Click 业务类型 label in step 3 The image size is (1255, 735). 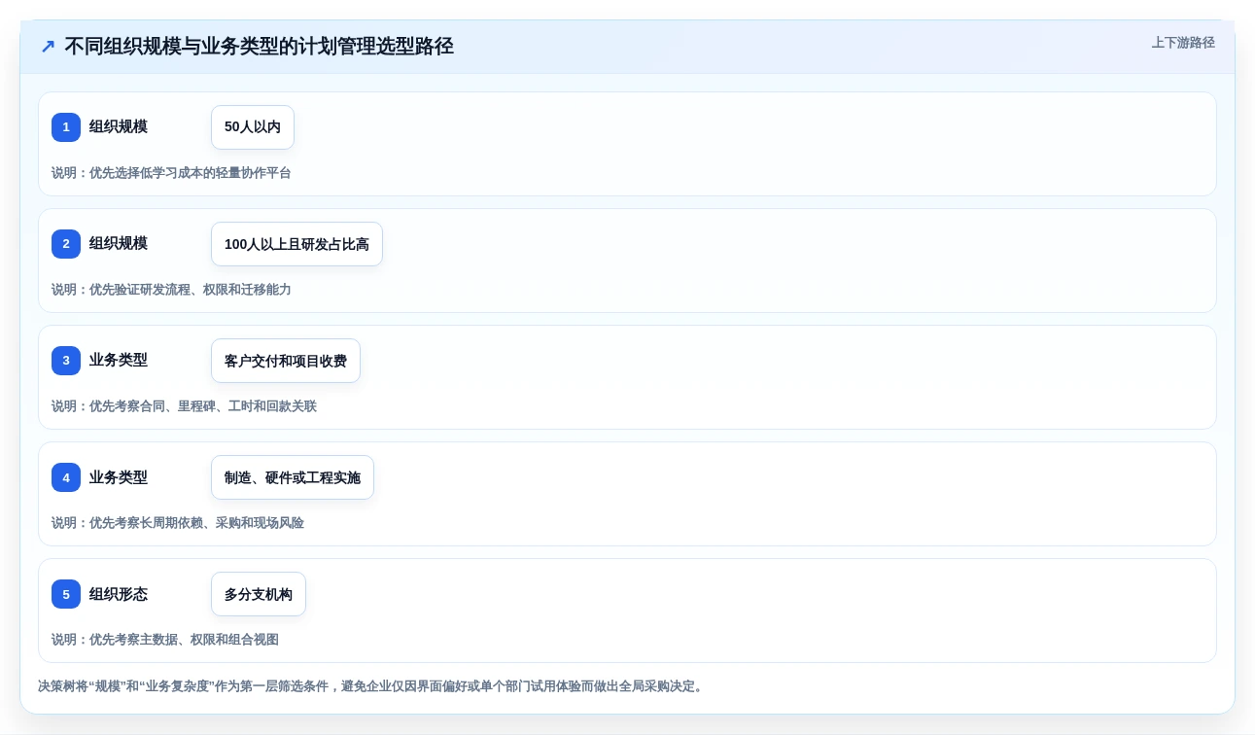119,360
